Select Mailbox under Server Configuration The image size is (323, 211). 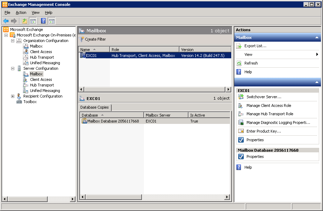click(36, 74)
